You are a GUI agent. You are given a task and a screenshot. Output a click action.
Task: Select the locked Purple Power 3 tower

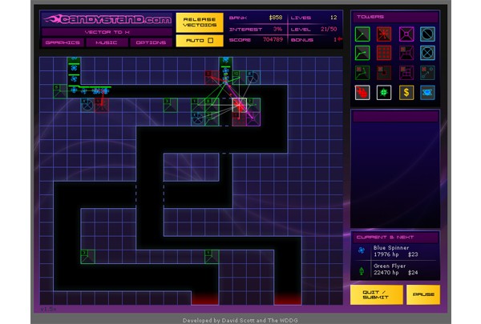point(406,73)
